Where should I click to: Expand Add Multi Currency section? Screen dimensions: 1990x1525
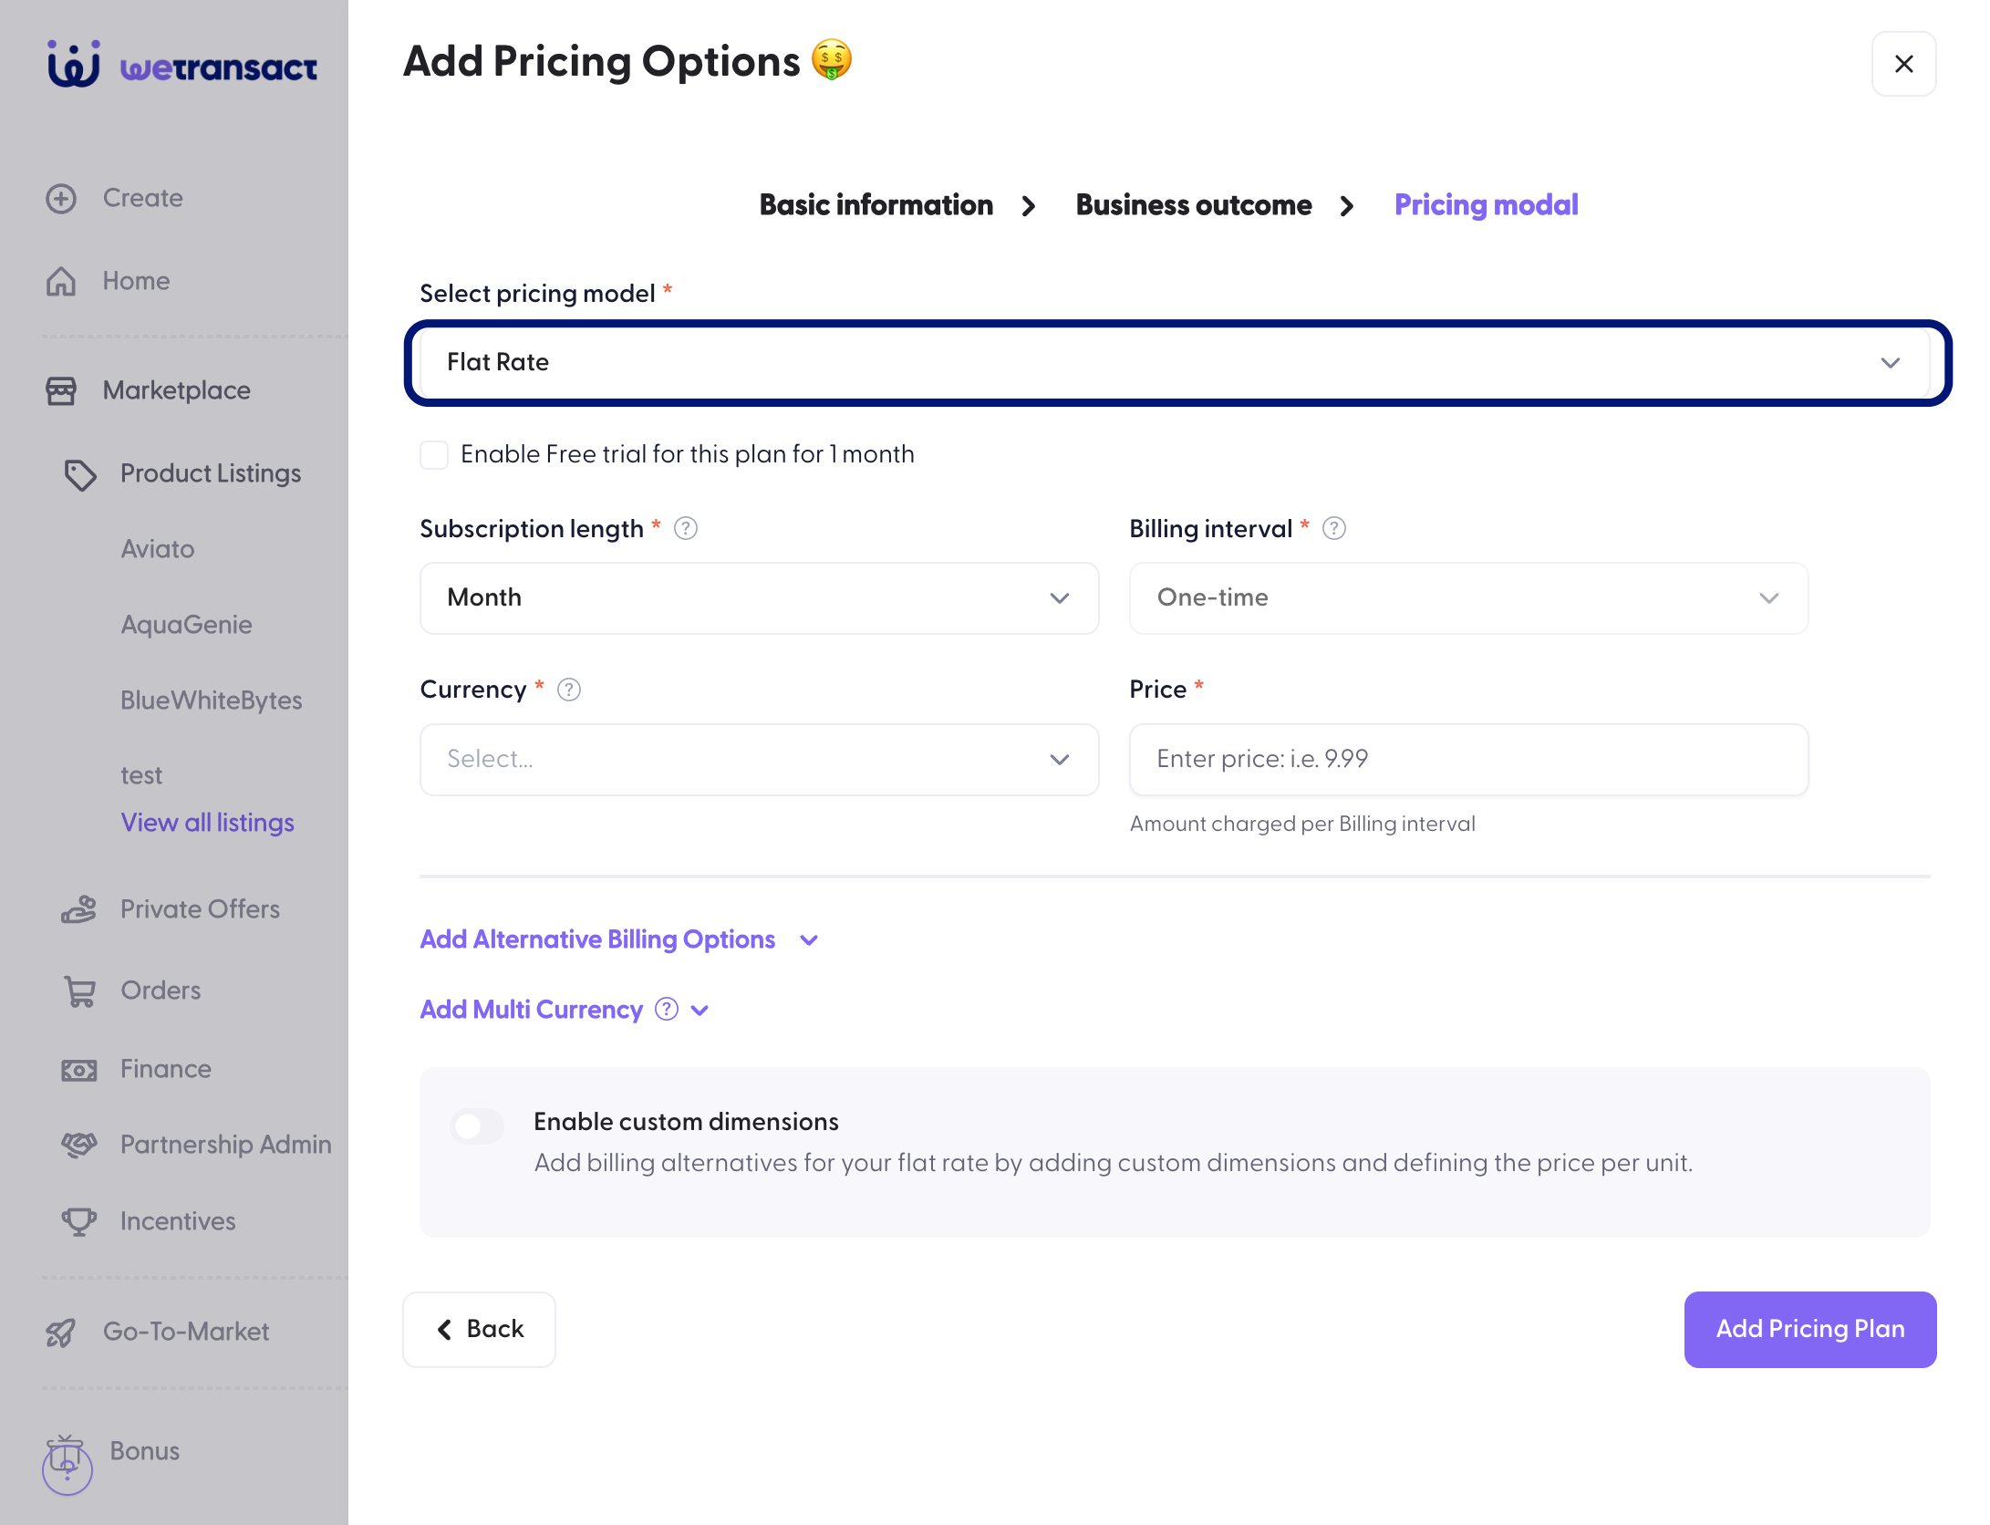(565, 1010)
